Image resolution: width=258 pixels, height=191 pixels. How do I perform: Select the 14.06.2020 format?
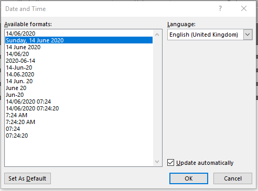pos(79,74)
